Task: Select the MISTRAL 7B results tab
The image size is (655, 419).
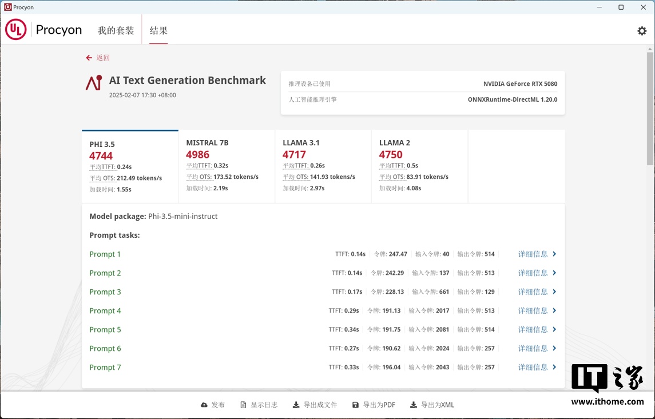Action: point(227,166)
